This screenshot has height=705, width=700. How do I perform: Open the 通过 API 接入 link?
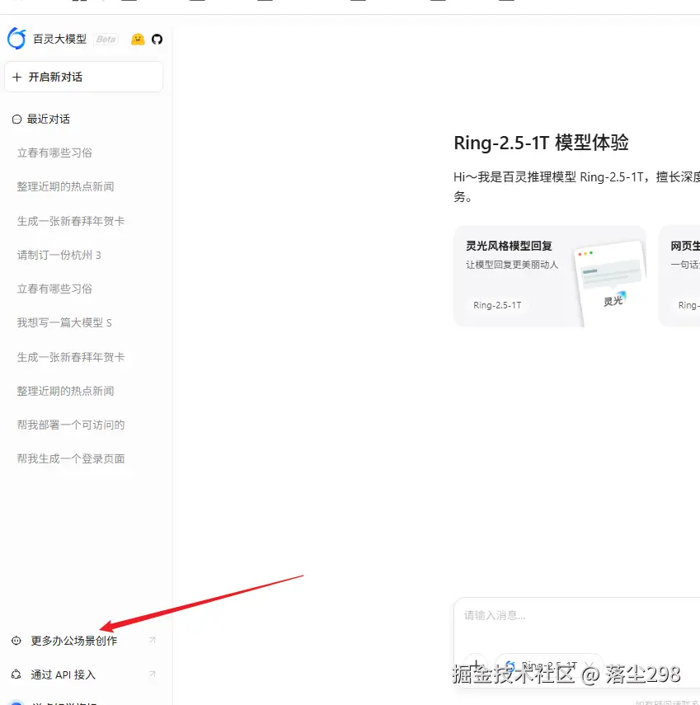[x=63, y=674]
